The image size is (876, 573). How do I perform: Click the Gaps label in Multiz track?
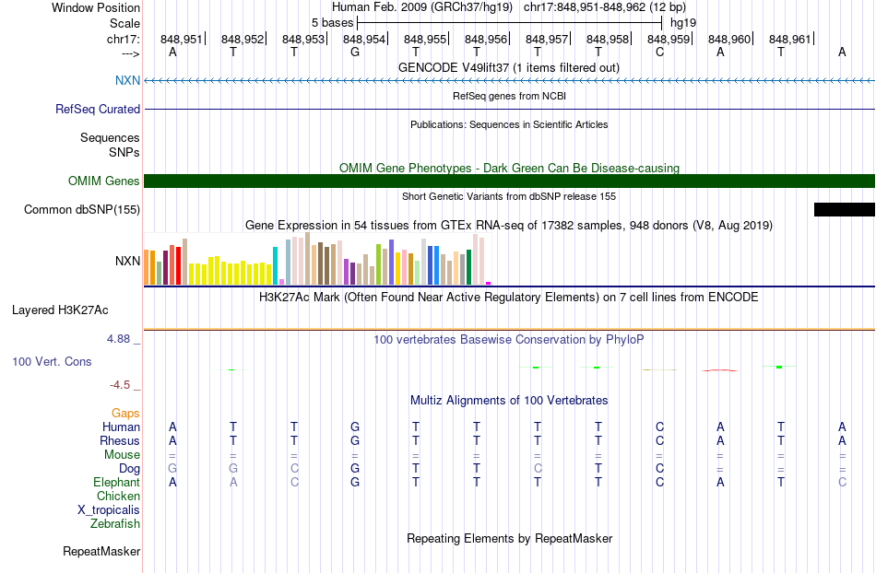[x=125, y=413]
